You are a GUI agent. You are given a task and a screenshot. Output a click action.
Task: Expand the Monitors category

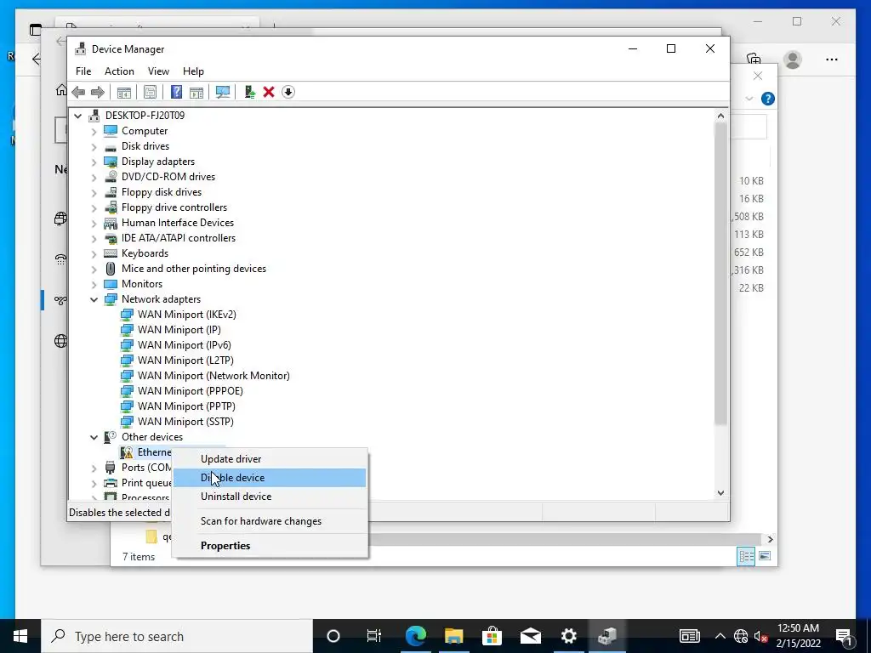[94, 284]
